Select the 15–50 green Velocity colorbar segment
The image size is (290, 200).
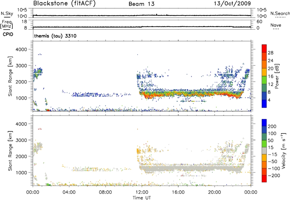pos(264,144)
